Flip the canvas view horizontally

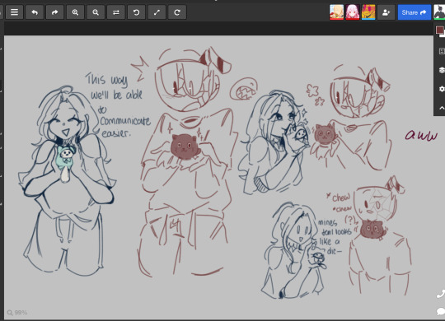point(116,12)
